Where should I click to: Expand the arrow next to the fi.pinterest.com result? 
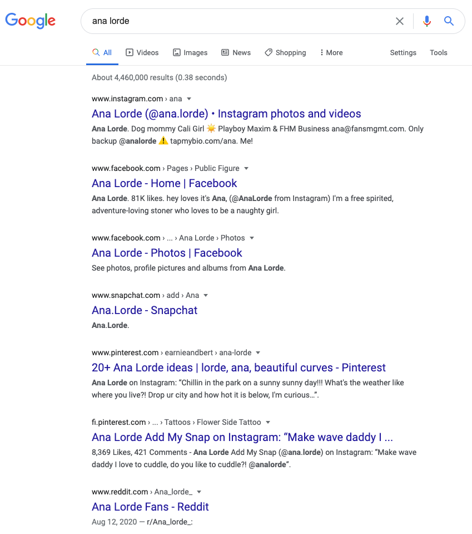click(268, 422)
